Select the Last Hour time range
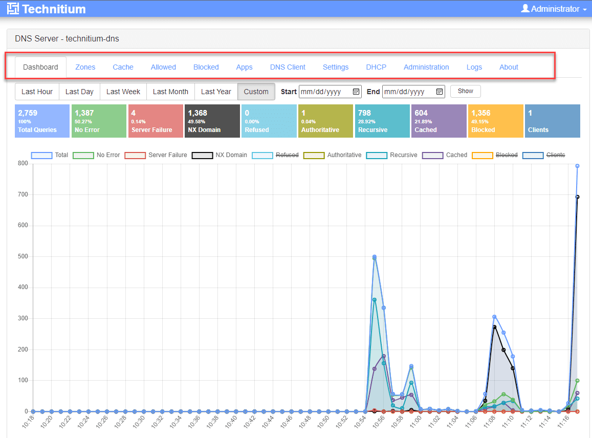The image size is (592, 438). [37, 92]
